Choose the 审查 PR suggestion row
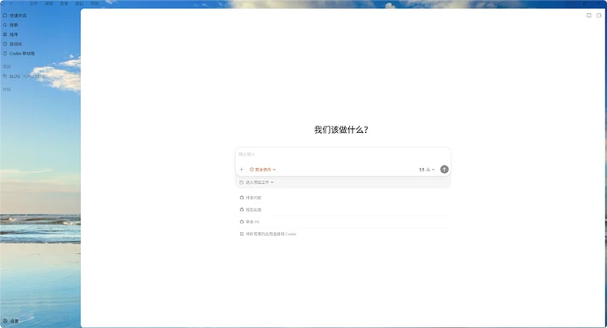 click(343, 222)
